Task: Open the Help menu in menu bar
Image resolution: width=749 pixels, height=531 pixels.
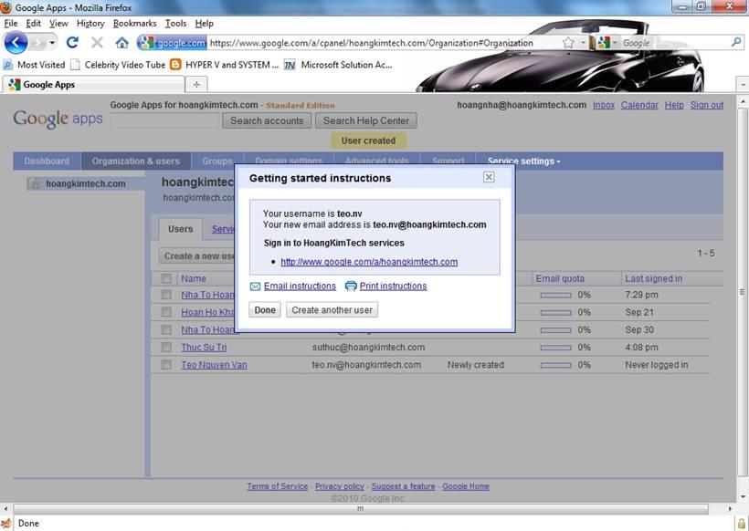Action: 204,24
